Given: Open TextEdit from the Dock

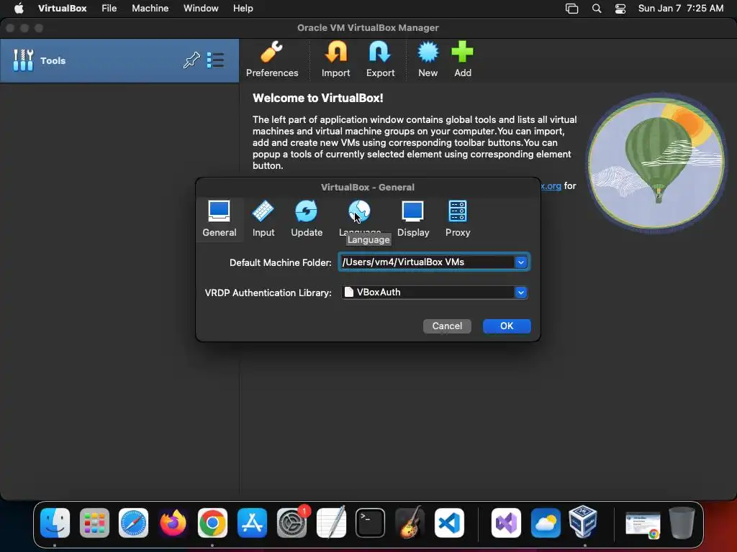Looking at the screenshot, I should click(x=331, y=523).
